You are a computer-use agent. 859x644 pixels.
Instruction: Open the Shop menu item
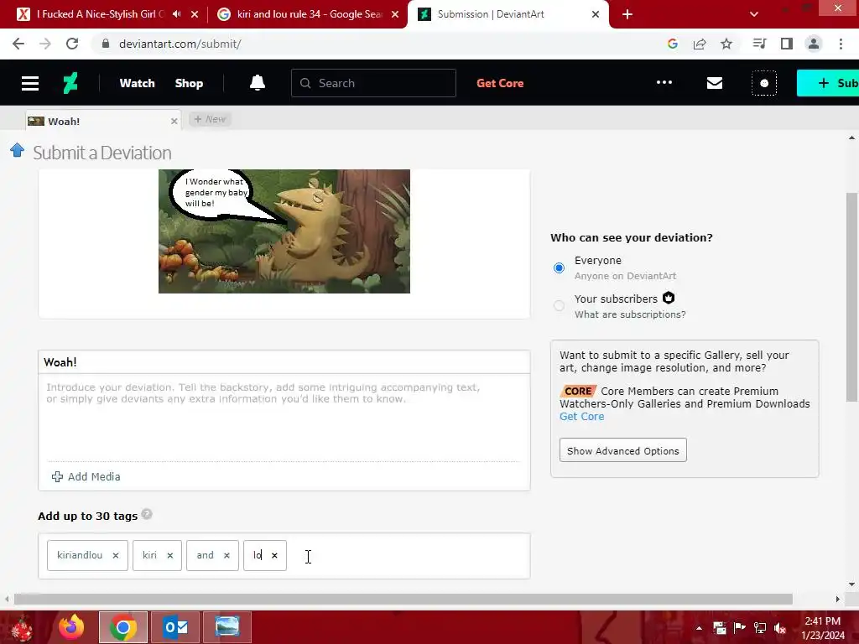click(x=189, y=83)
